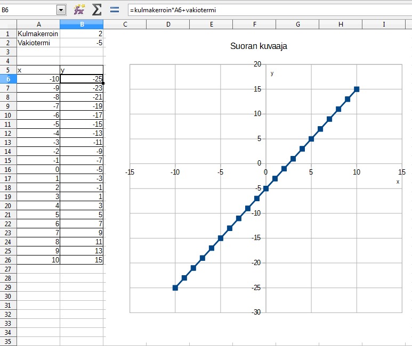Image resolution: width=412 pixels, height=346 pixels.
Task: Select the lowest data point on line
Action: click(x=175, y=288)
